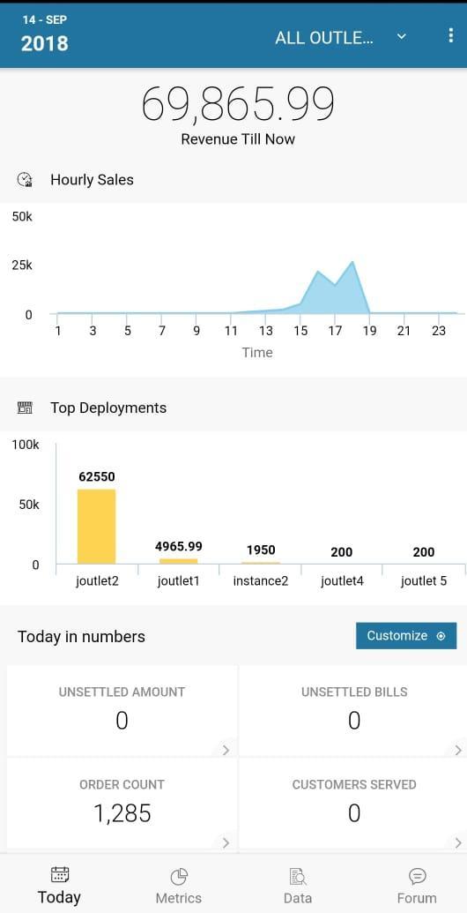This screenshot has height=913, width=467.
Task: Open the Data document search icon
Action: 298,876
